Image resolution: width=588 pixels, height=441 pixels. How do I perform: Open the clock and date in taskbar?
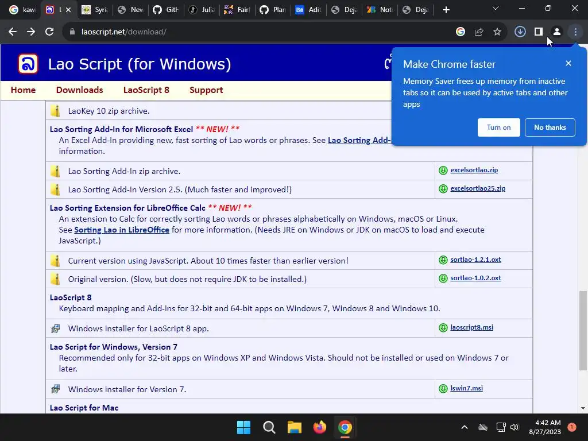pos(545,427)
